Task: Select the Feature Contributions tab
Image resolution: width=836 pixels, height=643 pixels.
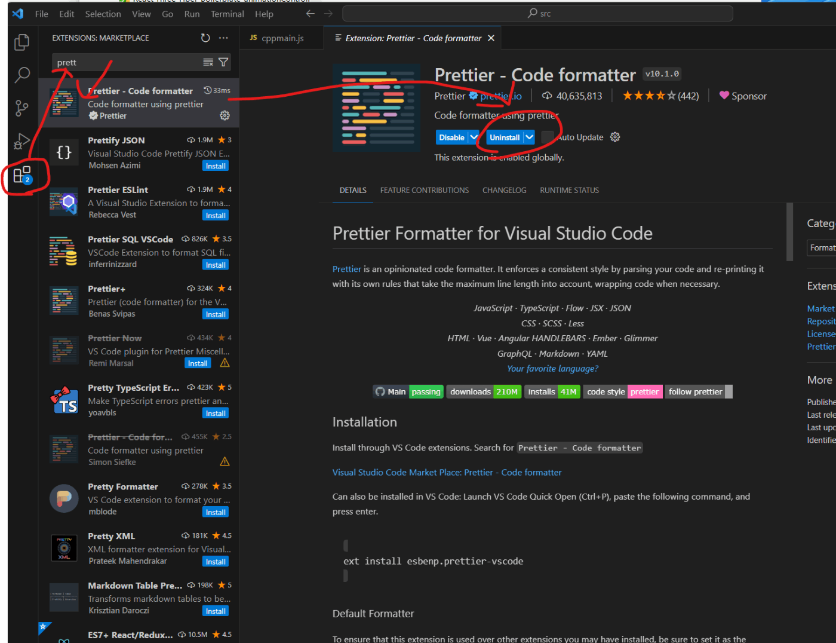Action: 425,191
